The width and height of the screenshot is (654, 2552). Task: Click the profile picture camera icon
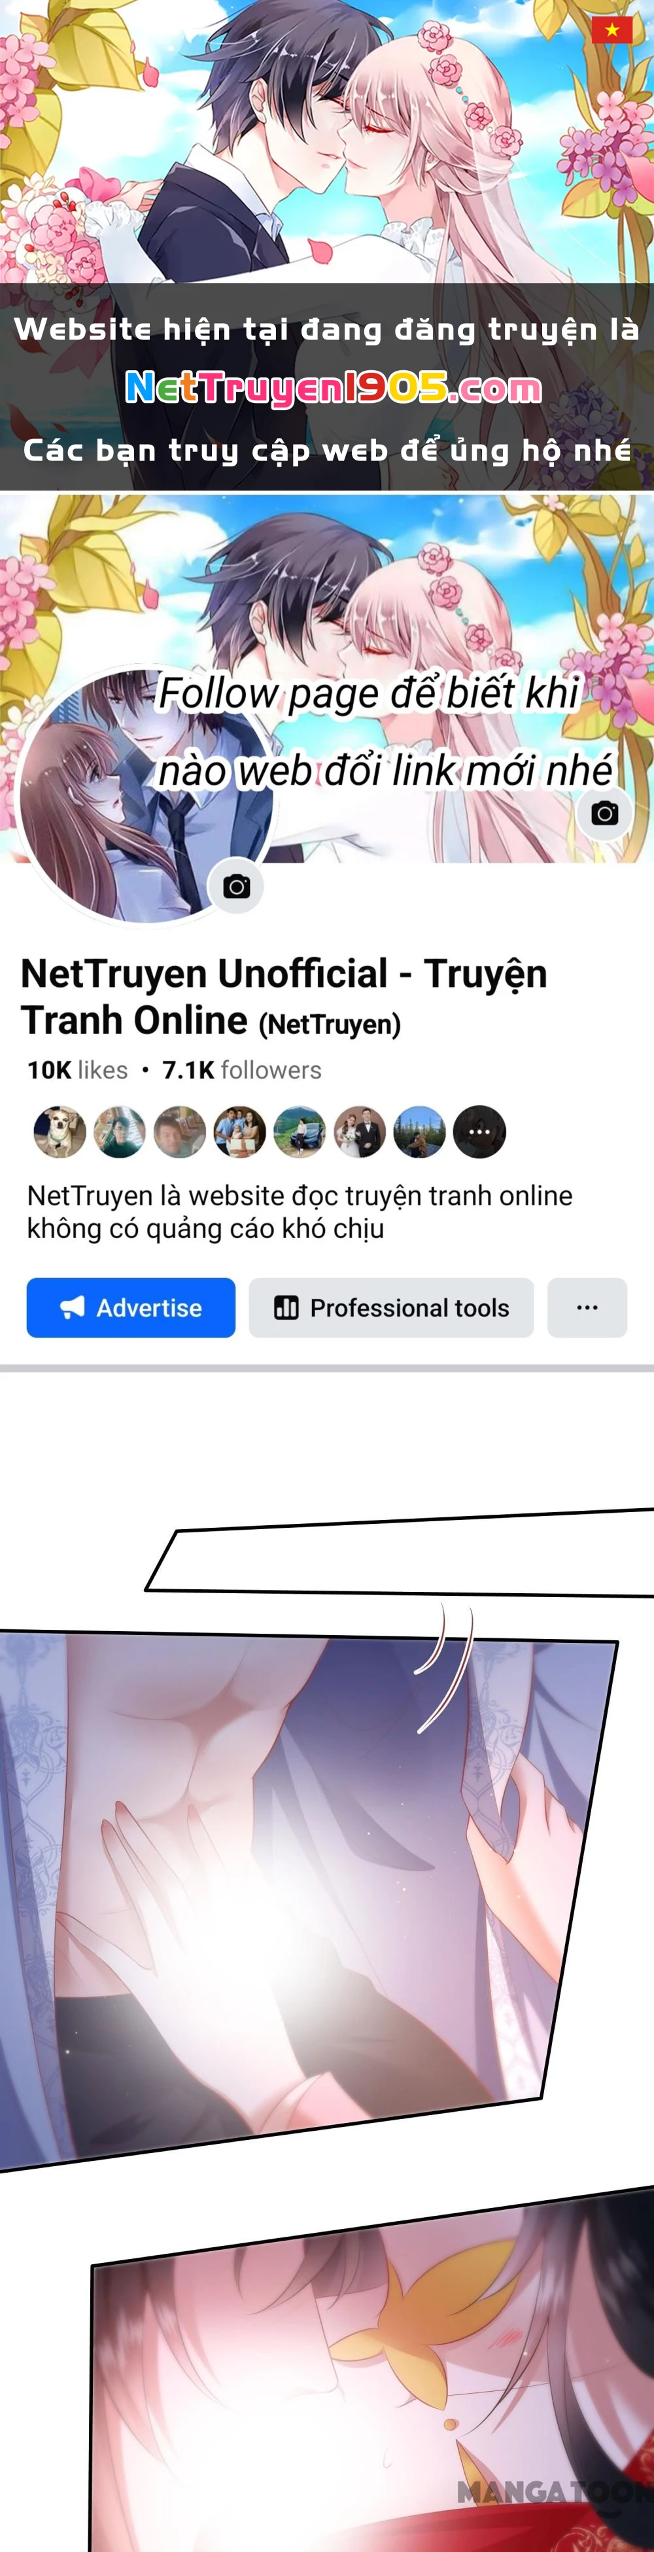tap(236, 887)
